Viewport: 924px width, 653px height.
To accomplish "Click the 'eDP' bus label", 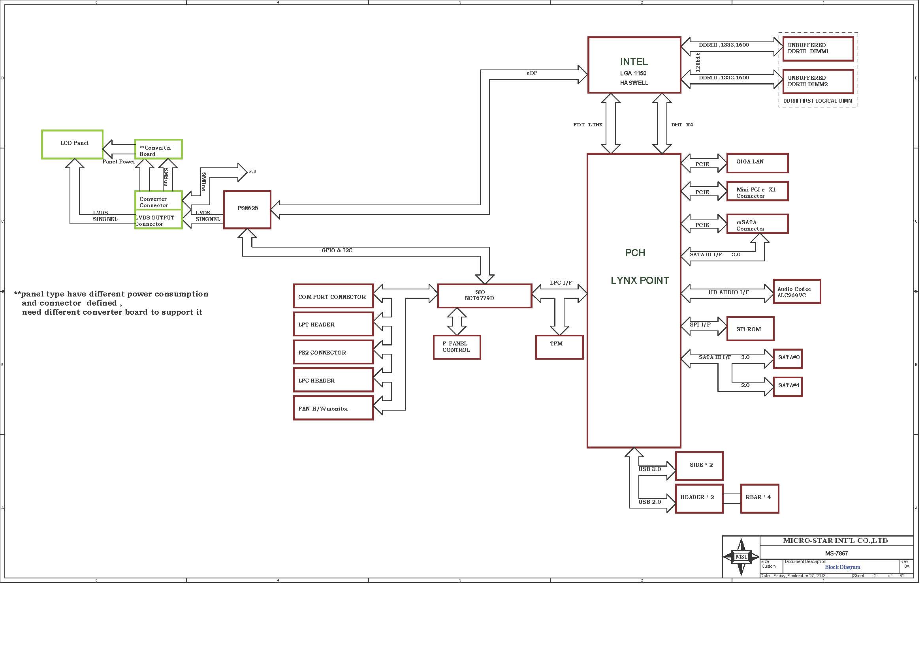I will click(x=532, y=73).
